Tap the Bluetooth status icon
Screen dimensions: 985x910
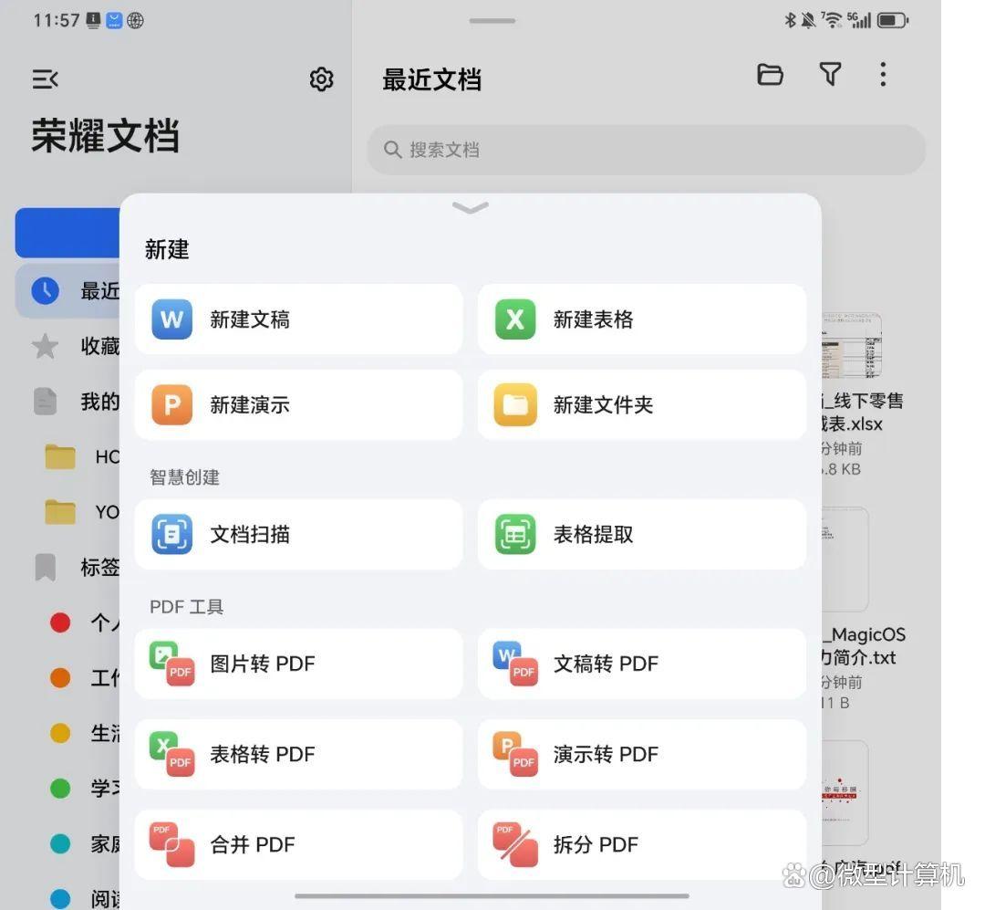coord(790,20)
